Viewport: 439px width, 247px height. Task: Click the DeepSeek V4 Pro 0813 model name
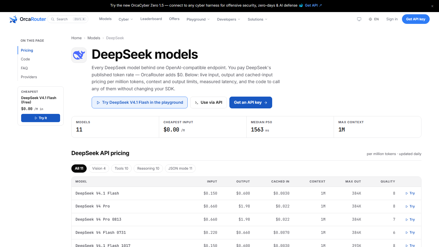[98, 220]
